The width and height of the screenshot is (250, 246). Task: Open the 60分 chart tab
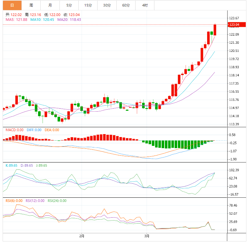pyautogui.click(x=126, y=5)
